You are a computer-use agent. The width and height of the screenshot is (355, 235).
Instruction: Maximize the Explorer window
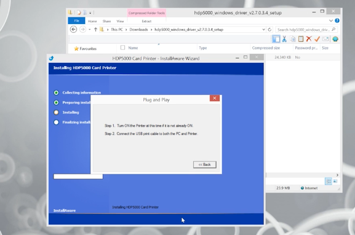pyautogui.click(x=322, y=11)
